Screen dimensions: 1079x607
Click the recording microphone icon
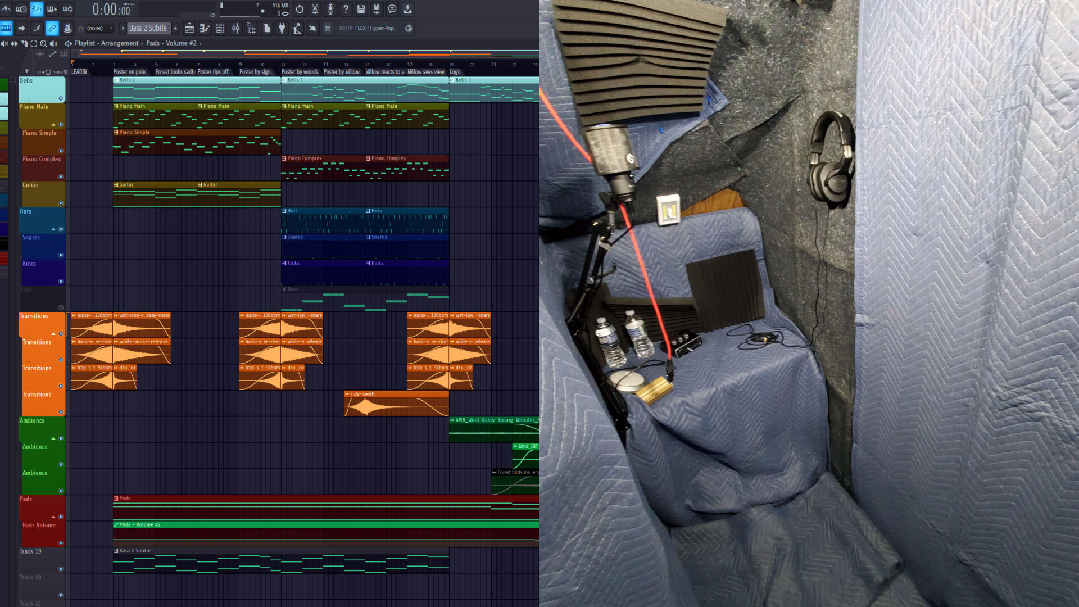coord(331,9)
